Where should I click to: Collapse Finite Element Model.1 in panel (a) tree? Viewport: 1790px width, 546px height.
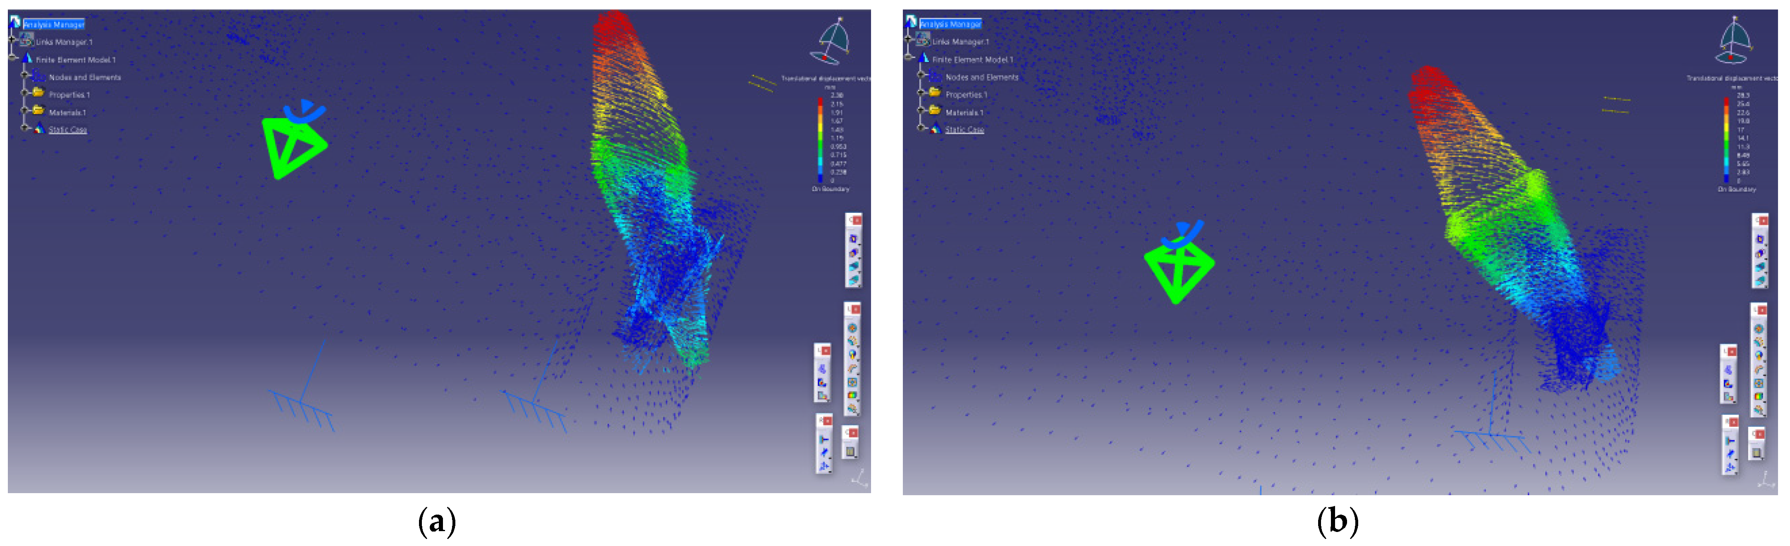coord(12,57)
